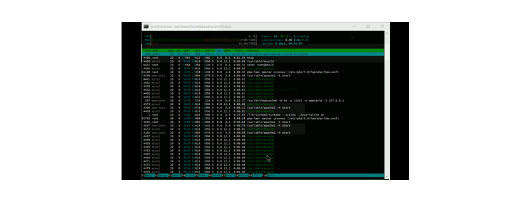Click the Mem usage meter bar

pos(201,40)
